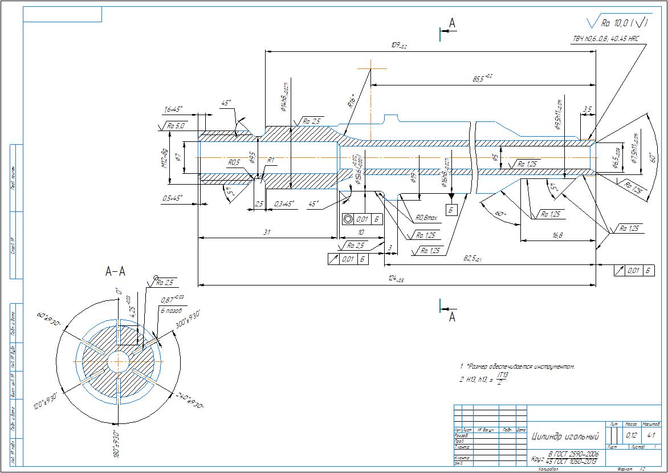
Task: Click the 'Ra 5,0' roughness callout
Action: click(x=175, y=125)
